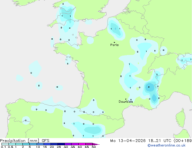The height and width of the screenshot is (148, 192).
Task: Click the legend value '10'
Action: [x=38, y=147]
